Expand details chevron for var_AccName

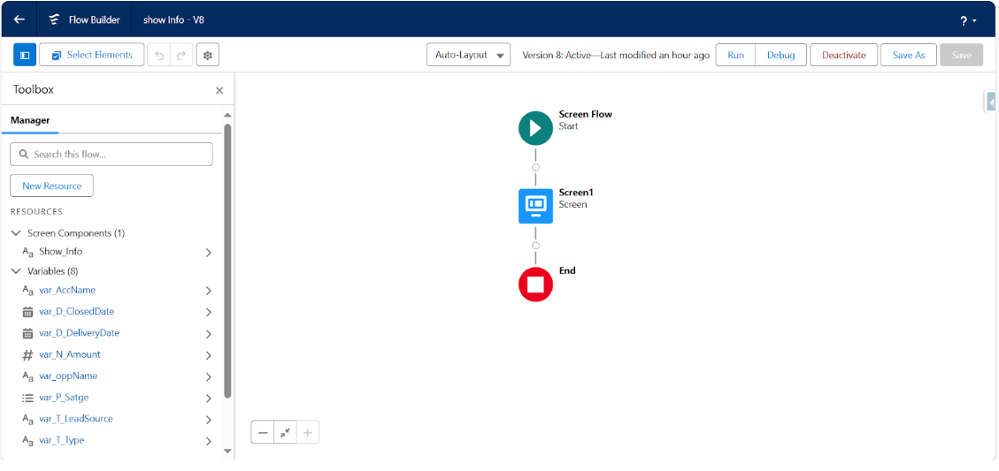pos(208,291)
